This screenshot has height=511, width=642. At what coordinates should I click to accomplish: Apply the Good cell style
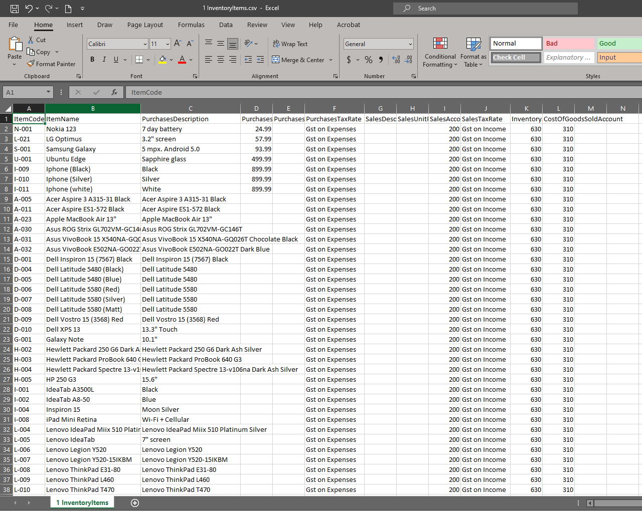619,44
